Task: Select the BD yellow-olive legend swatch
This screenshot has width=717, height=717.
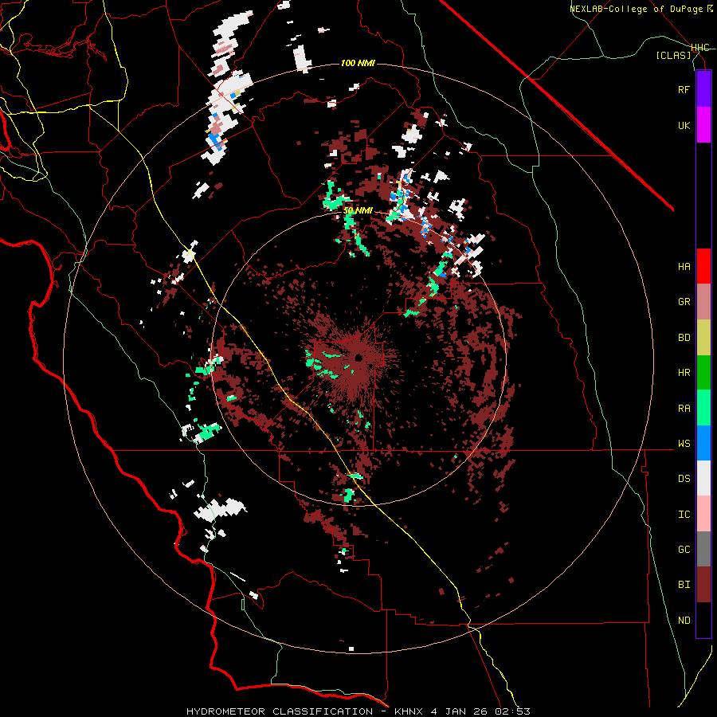Action: [703, 338]
